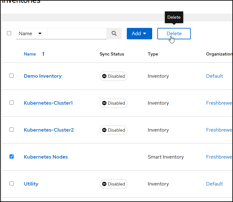Click Inventory type text in Kubernetes-Cluster1 row
233x202 pixels.
(x=158, y=103)
